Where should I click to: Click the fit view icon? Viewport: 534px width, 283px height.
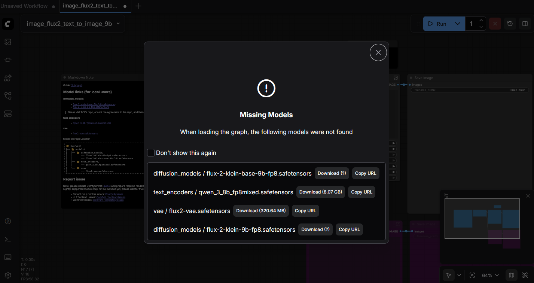tap(472, 275)
